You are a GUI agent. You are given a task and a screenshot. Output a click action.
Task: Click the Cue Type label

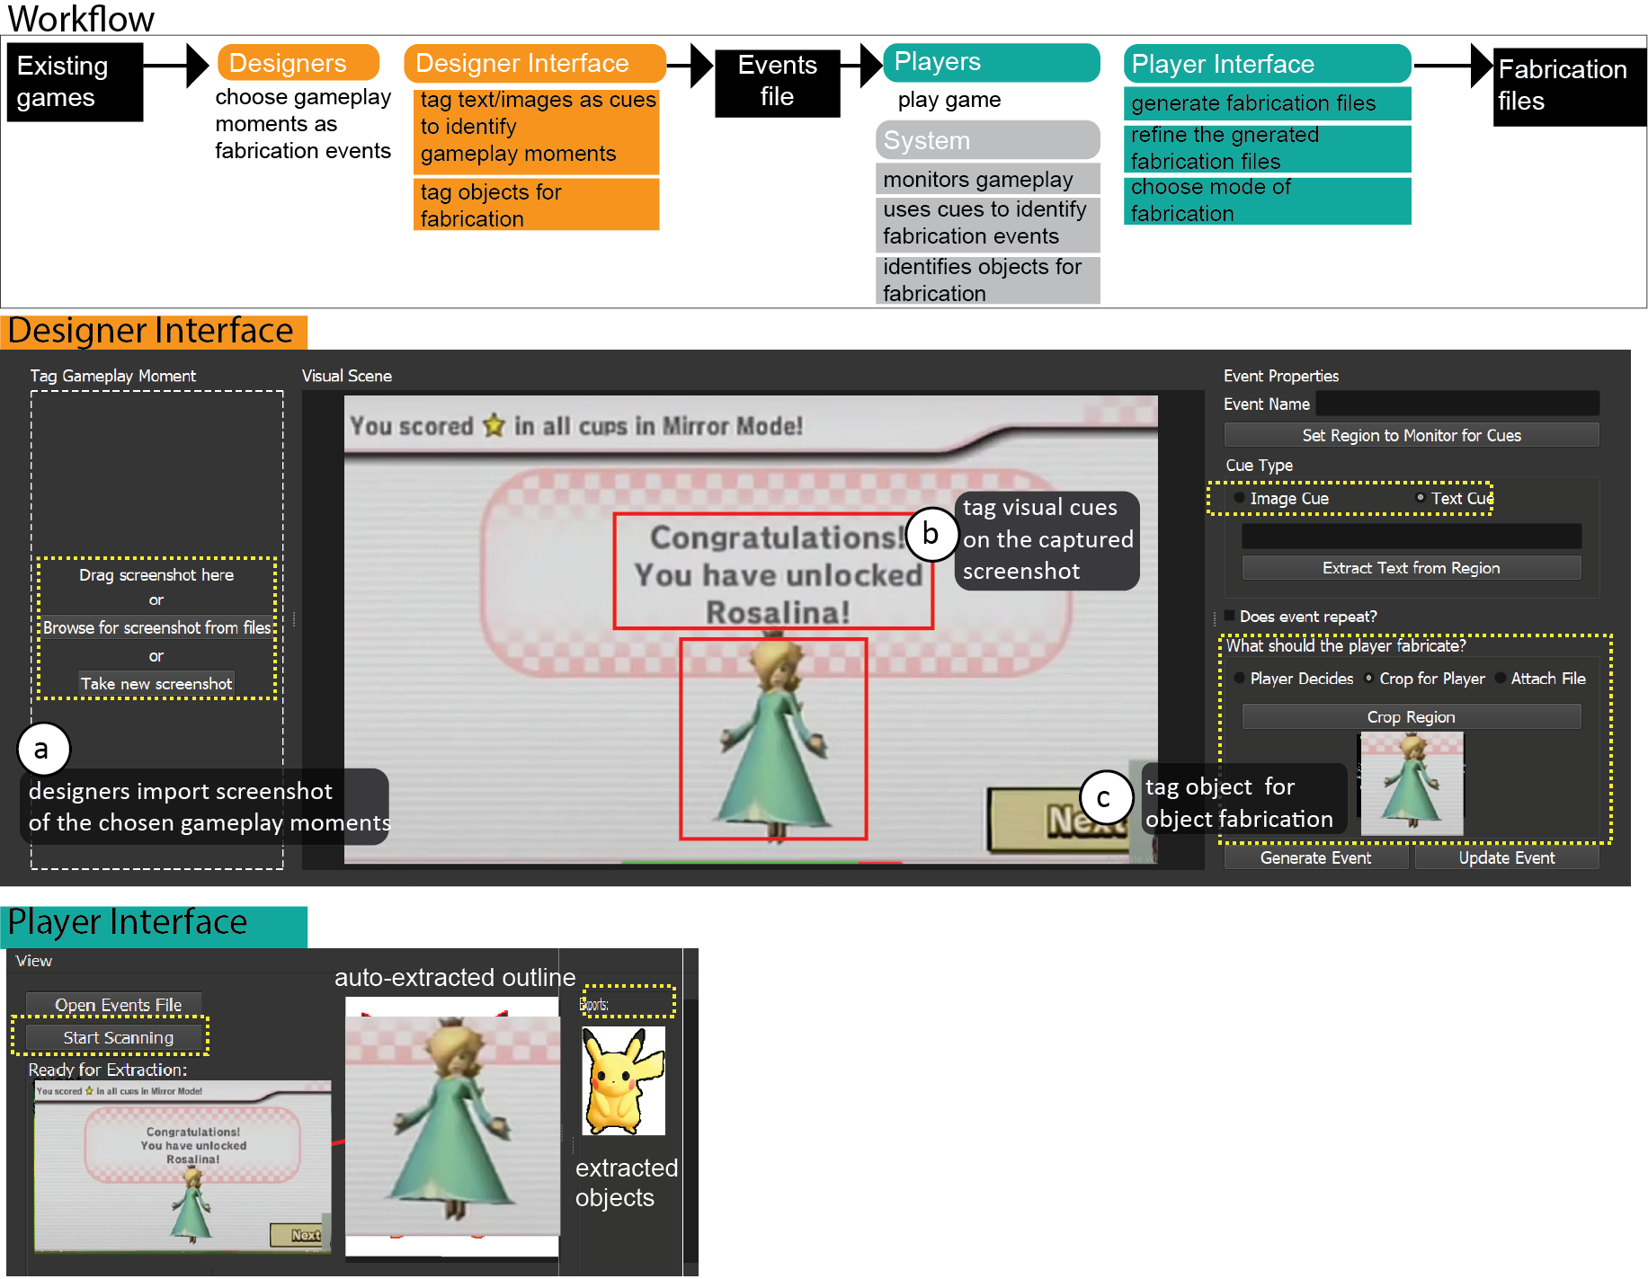[1260, 465]
